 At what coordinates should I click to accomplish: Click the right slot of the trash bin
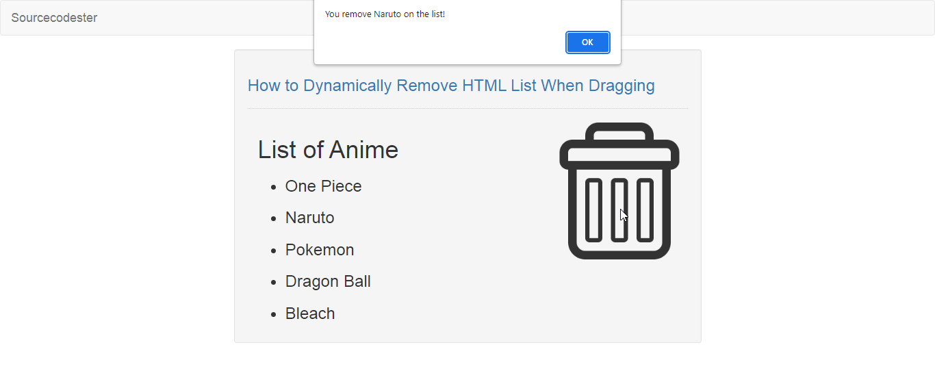[645, 210]
